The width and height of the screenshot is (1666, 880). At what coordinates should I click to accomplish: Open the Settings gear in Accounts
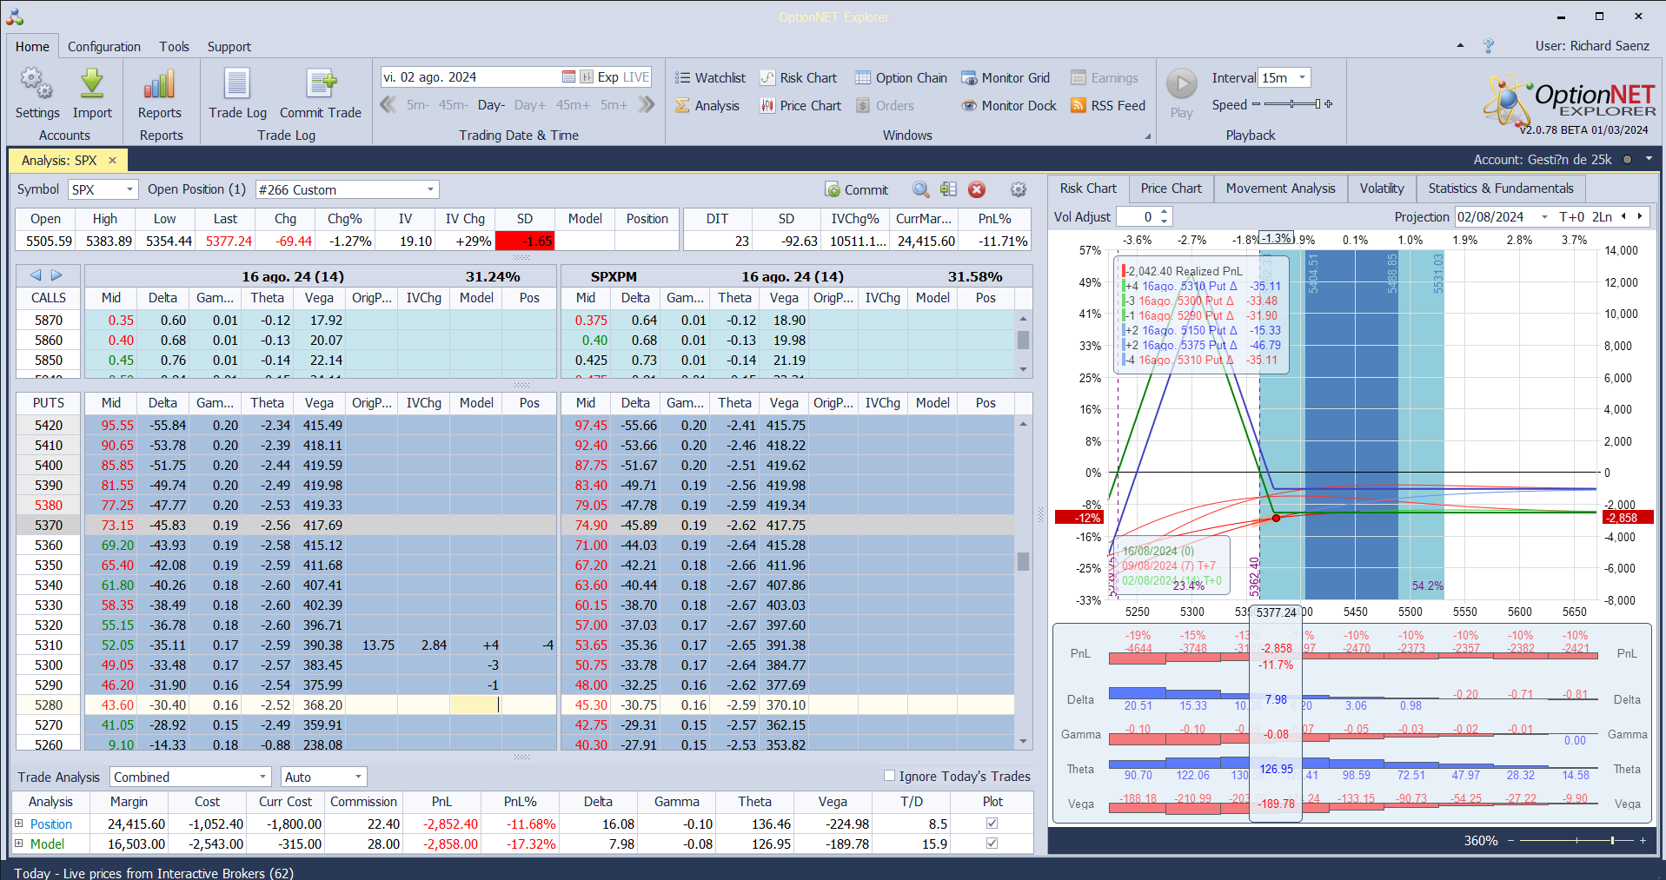(37, 85)
